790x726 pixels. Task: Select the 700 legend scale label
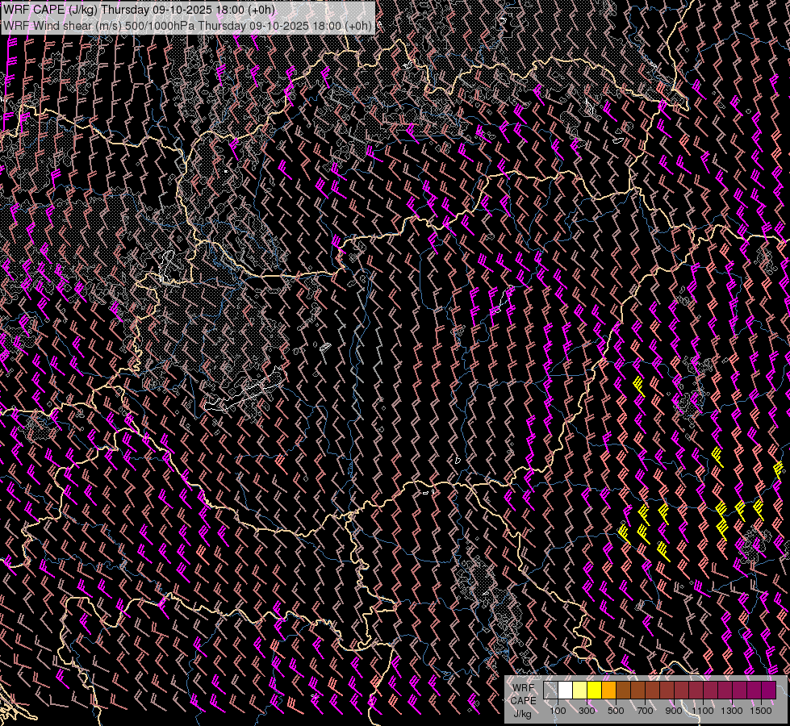coord(645,711)
